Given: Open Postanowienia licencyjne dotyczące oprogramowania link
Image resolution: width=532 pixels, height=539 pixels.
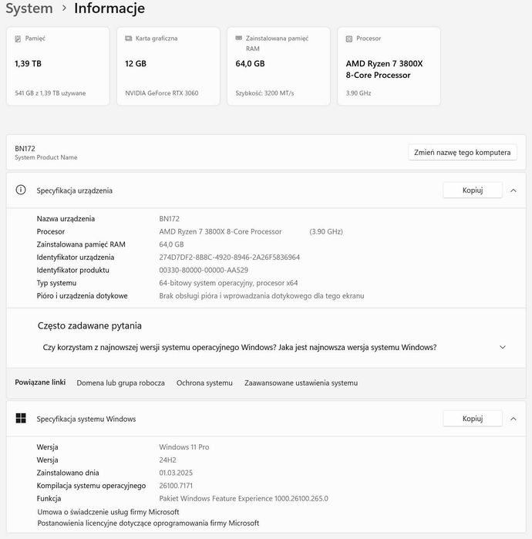Looking at the screenshot, I should (148, 523).
